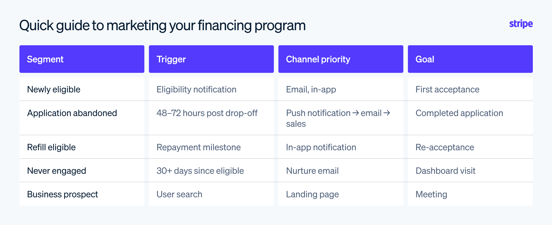Click the arrow after Push notification

tap(355, 113)
